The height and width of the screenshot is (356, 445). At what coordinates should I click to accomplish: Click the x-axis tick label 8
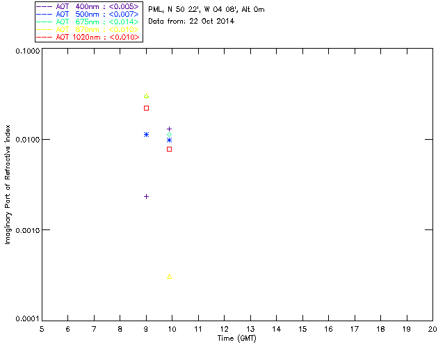120,329
